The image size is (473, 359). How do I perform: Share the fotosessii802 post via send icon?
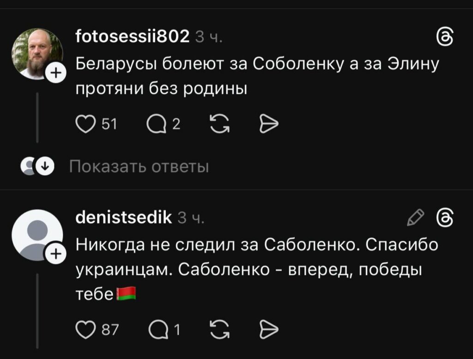point(269,123)
